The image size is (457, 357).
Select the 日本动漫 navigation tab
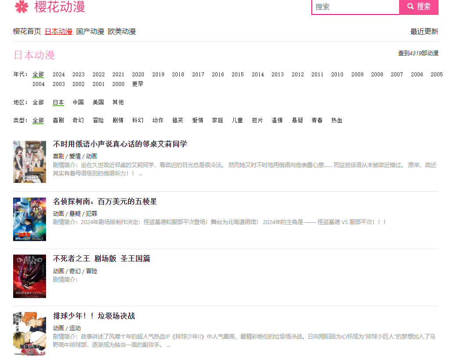[59, 31]
